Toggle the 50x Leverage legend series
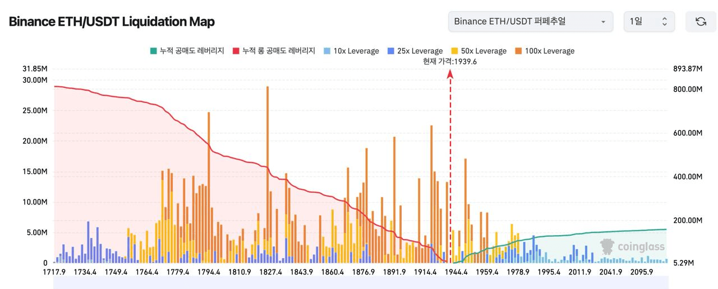The height and width of the screenshot is (289, 718). point(478,51)
